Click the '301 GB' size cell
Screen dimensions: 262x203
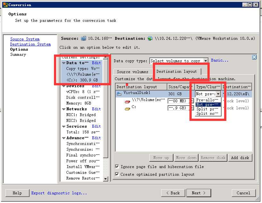(175, 94)
